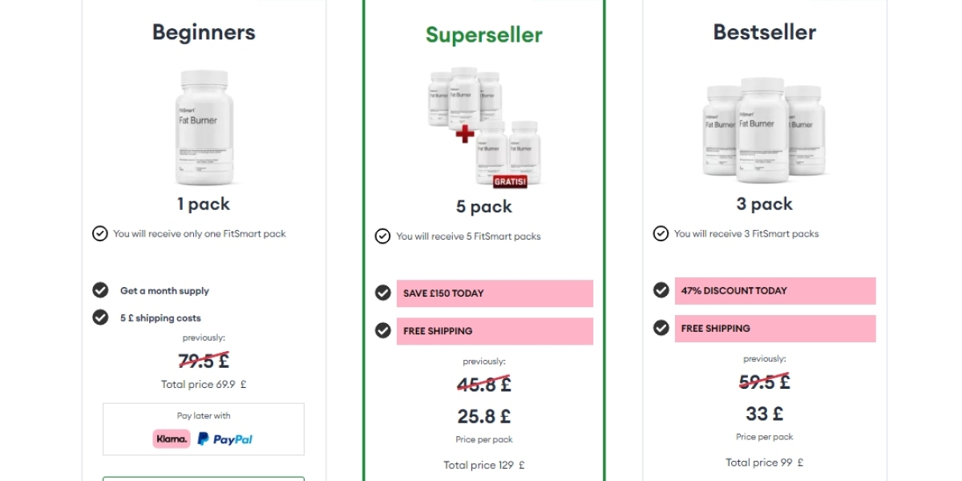Click the Superseller five-pack product image

(x=484, y=127)
